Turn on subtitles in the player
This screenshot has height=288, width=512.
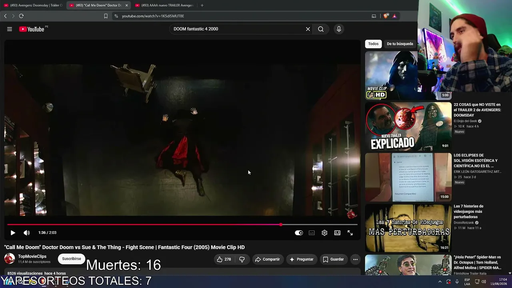[312, 233]
